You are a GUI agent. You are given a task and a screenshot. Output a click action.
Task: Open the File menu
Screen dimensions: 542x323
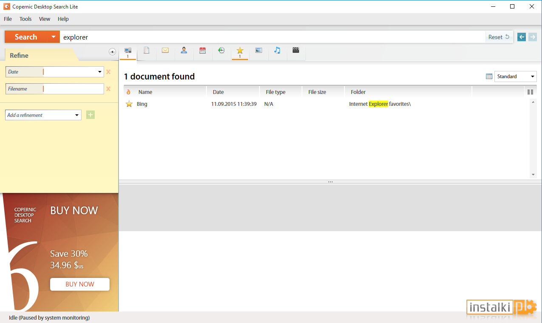coord(8,19)
